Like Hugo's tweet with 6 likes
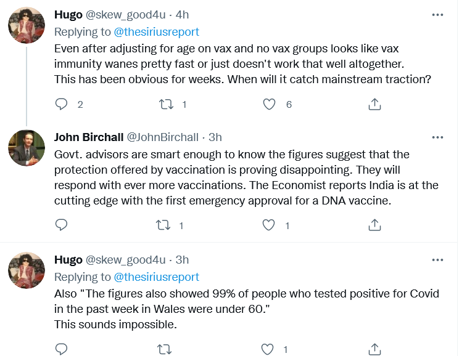Image resolution: width=467 pixels, height=356 pixels. 269,105
